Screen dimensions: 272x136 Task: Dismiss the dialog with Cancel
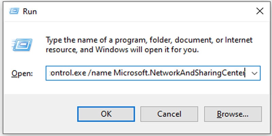(x=169, y=114)
